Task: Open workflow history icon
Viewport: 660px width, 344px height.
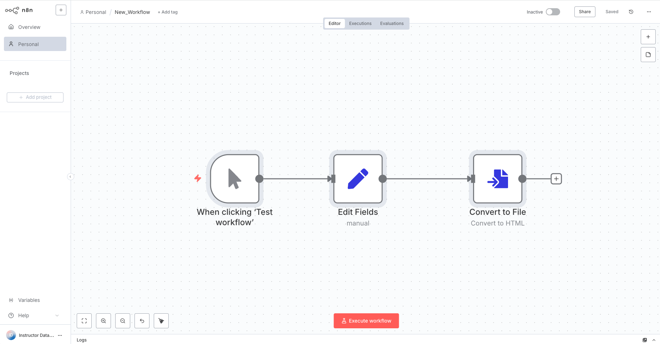Action: 631,12
